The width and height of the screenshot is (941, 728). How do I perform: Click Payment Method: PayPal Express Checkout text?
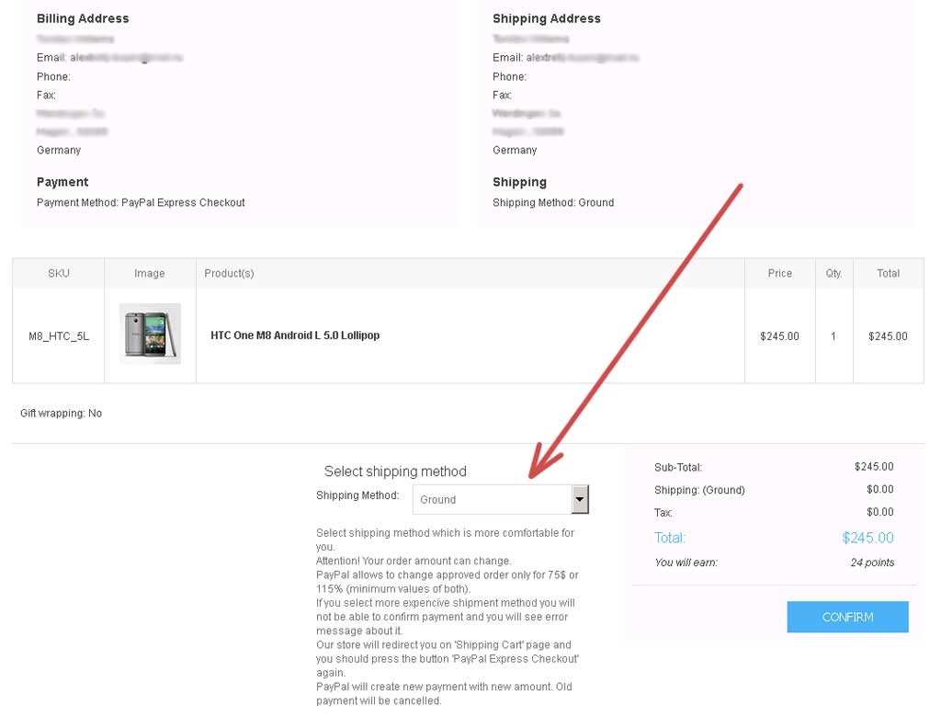point(141,202)
